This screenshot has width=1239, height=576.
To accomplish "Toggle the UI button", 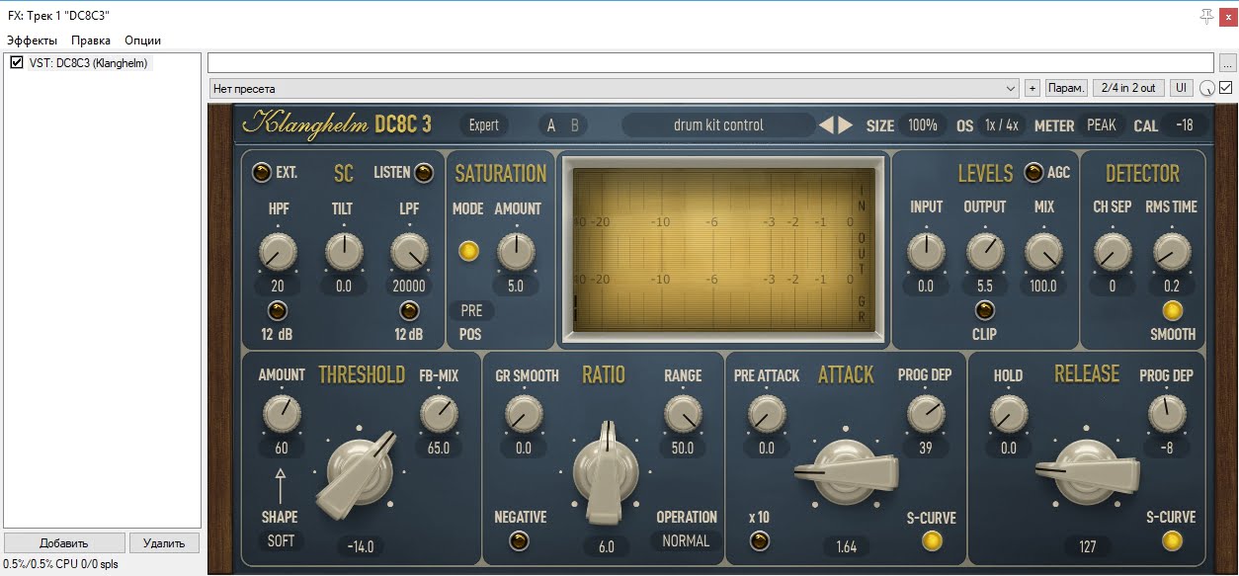I will pos(1181,88).
